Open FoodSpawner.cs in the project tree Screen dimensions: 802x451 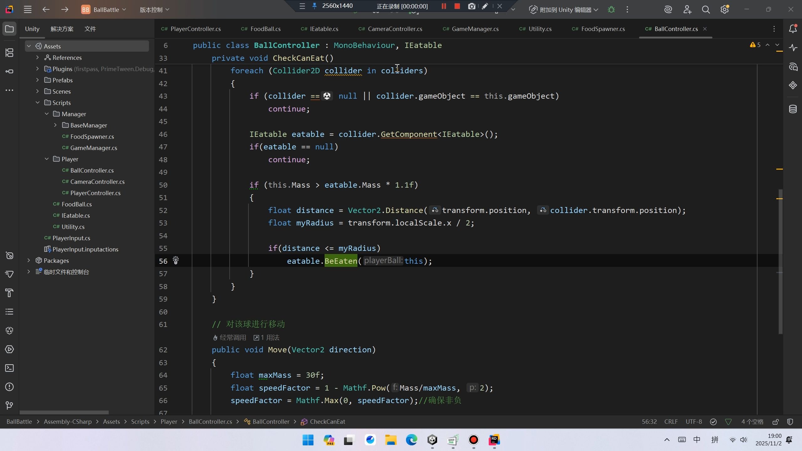(92, 137)
